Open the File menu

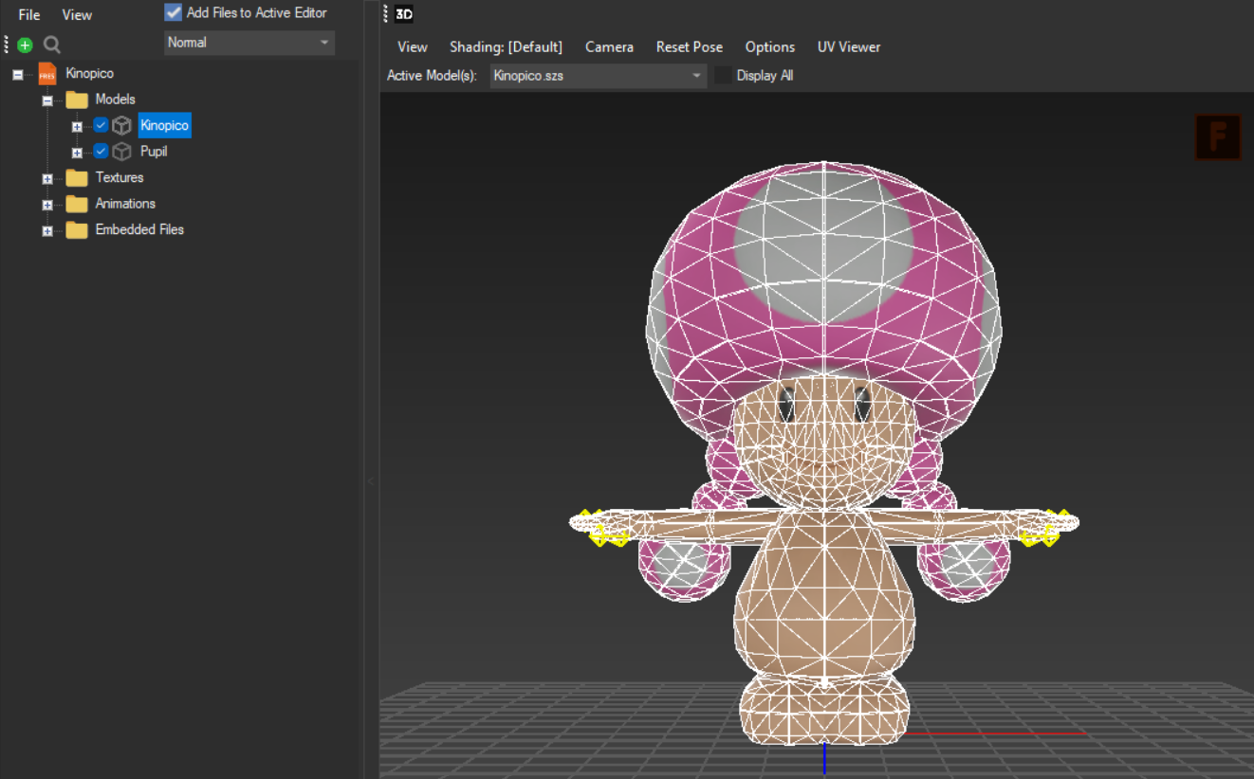tap(29, 15)
